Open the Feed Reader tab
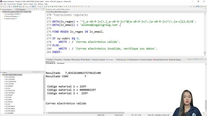This screenshot has height=116, width=207. [85, 60]
